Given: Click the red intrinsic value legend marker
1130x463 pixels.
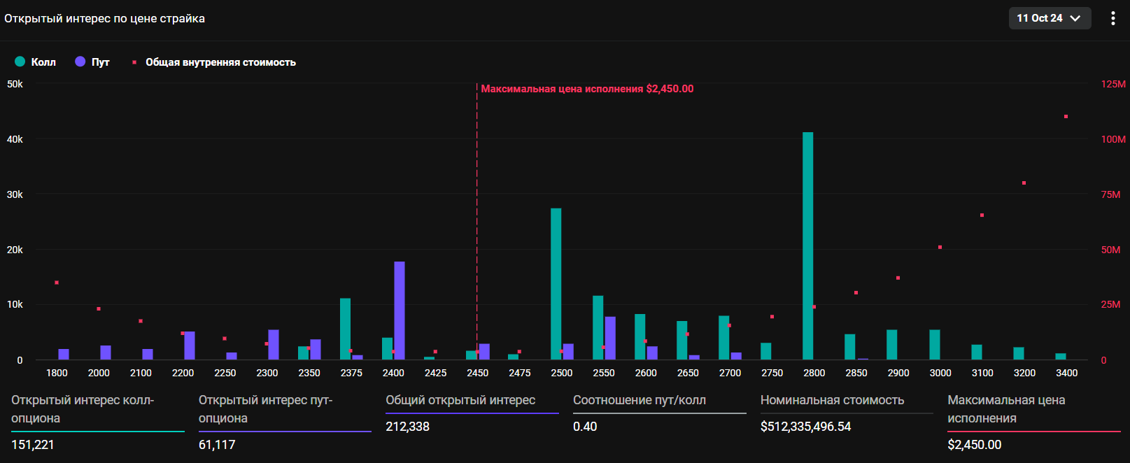Looking at the screenshot, I should point(134,62).
